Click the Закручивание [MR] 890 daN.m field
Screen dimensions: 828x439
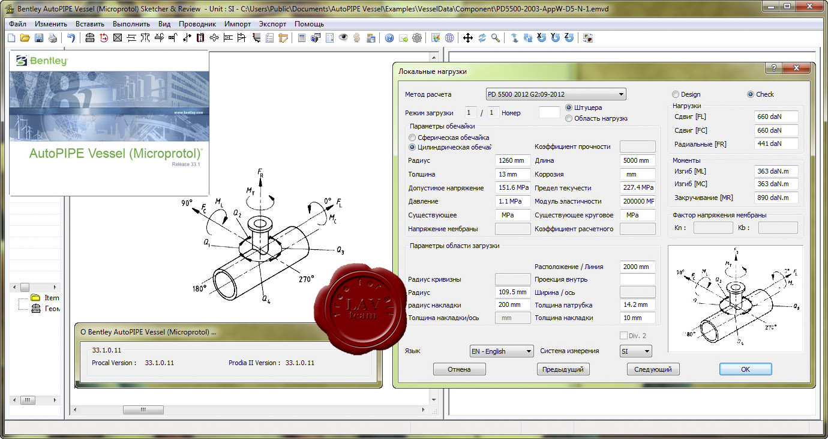(776, 198)
